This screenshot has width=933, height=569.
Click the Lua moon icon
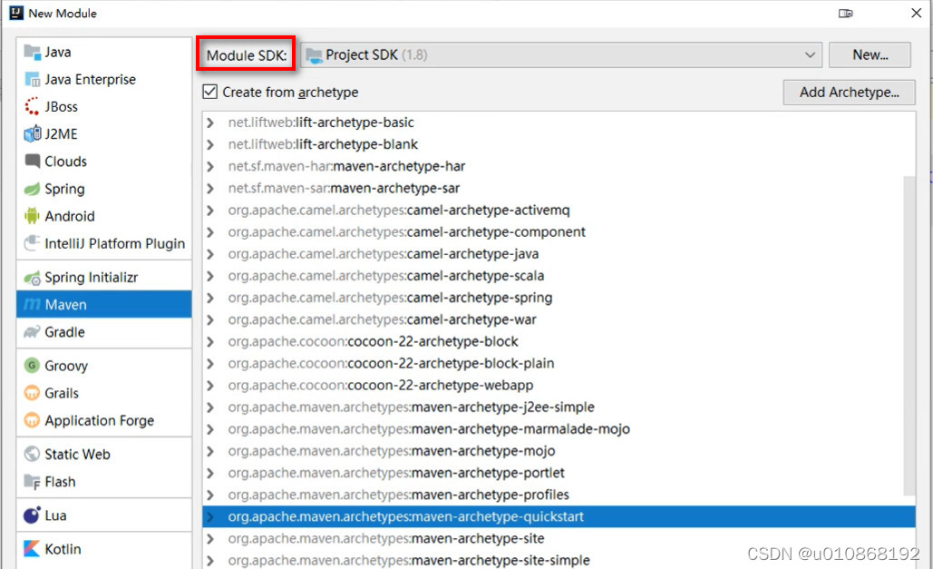[32, 515]
